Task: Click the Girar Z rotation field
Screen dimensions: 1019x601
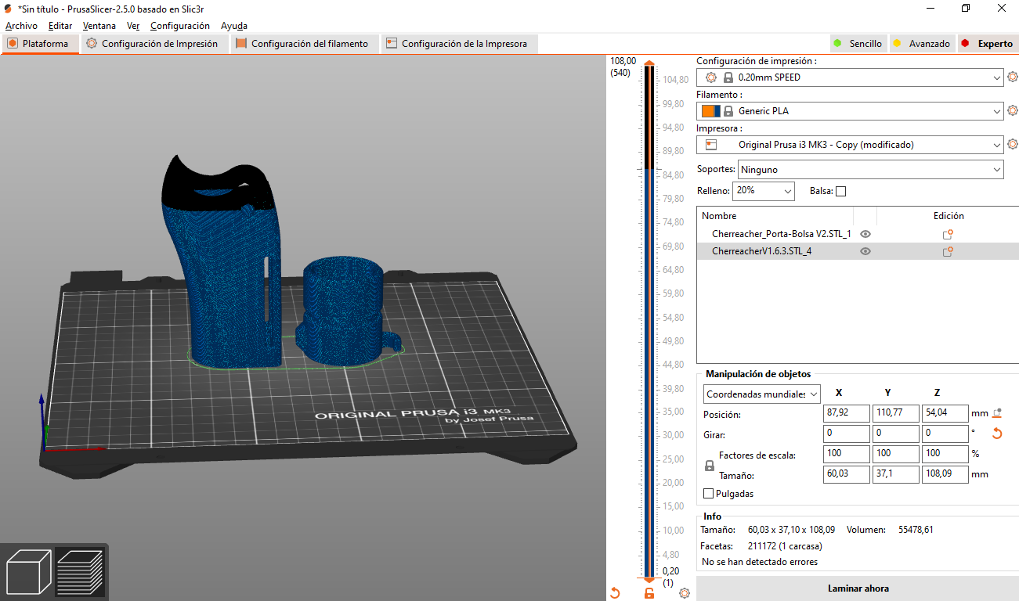Action: 945,434
